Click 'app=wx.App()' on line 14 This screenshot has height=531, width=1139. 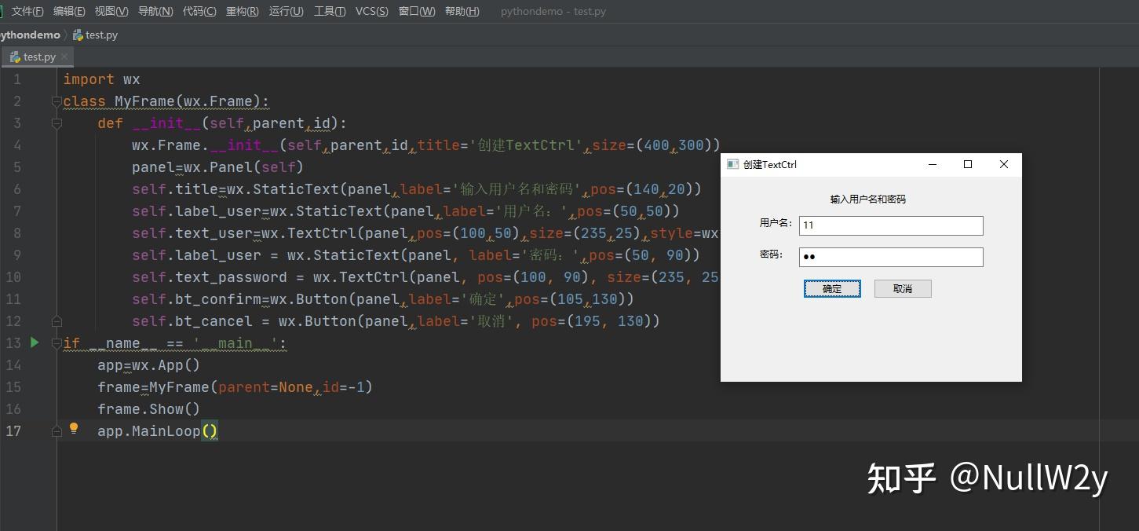pyautogui.click(x=148, y=365)
